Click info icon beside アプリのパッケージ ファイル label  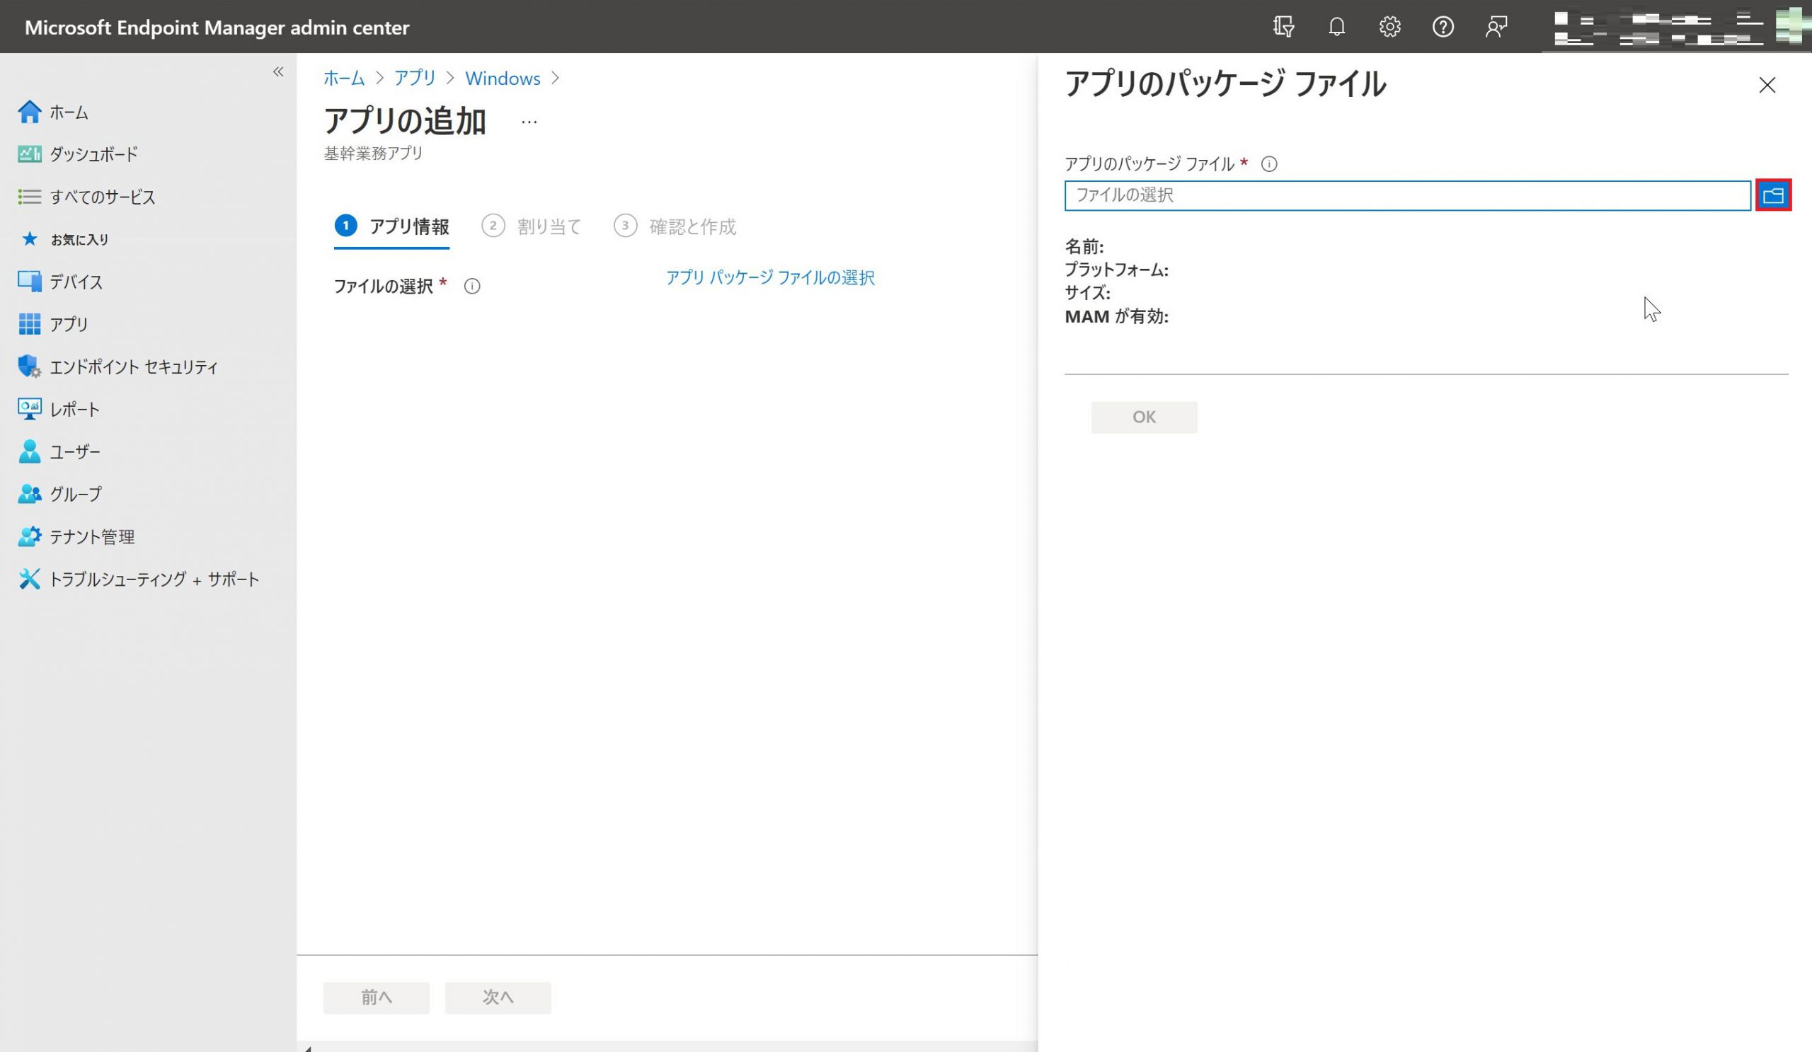pos(1269,165)
